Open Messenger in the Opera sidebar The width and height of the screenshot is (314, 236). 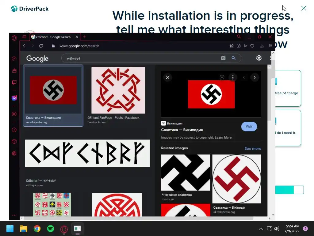[x=14, y=98]
